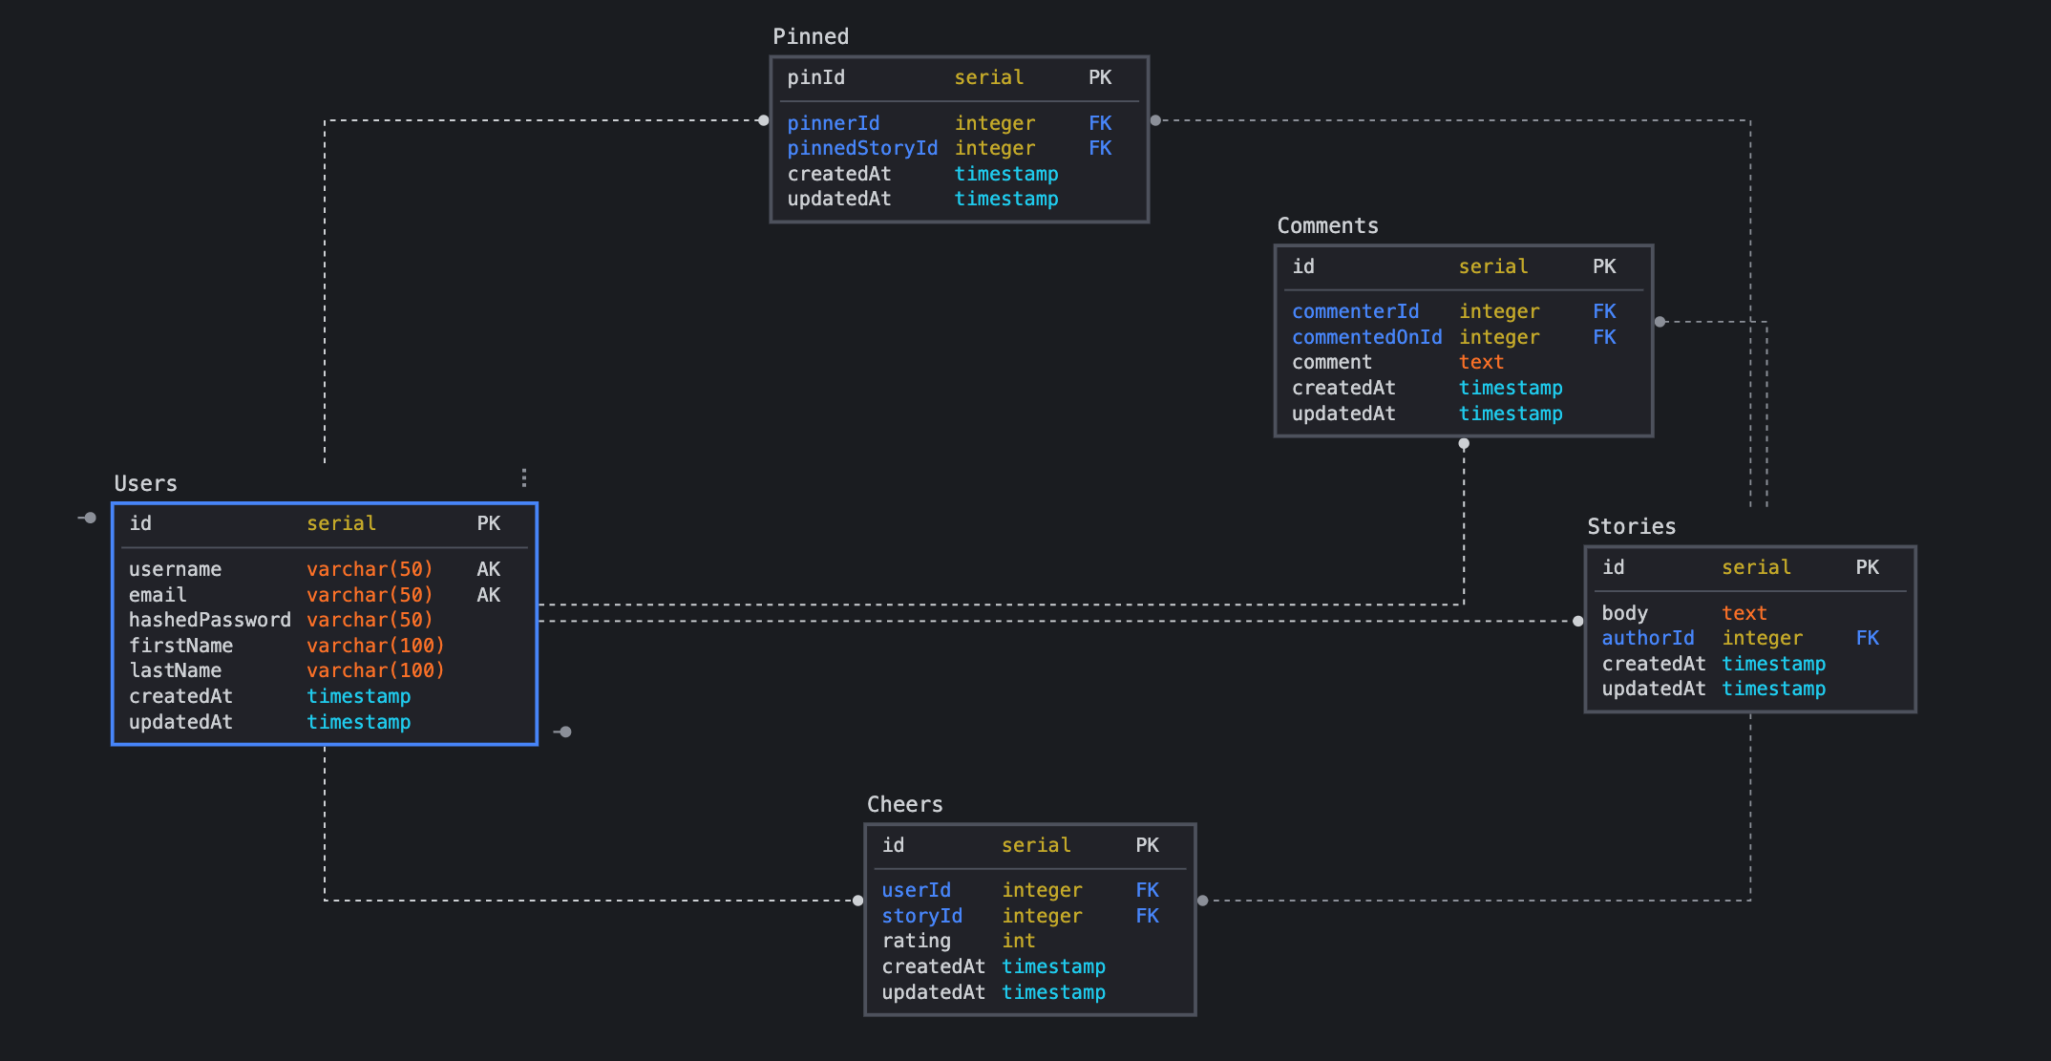
Task: Click relation endpoint dot left of pinnerId
Action: pos(763,120)
